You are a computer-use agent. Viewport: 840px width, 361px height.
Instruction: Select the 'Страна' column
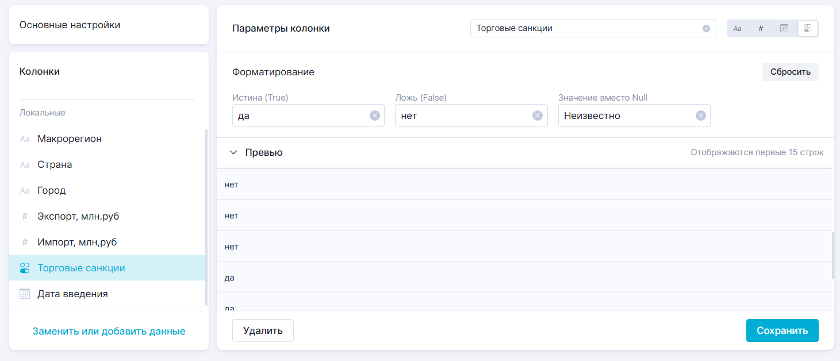tap(55, 164)
